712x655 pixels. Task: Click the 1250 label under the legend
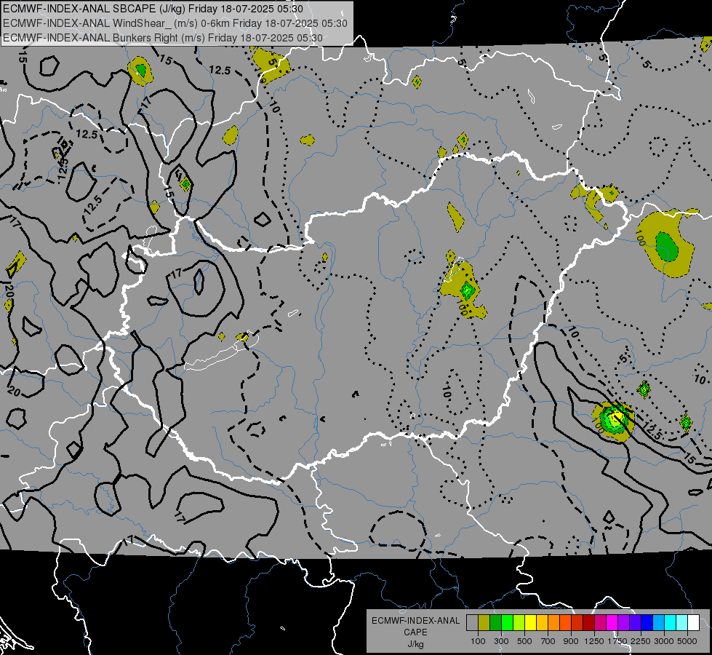(594, 641)
